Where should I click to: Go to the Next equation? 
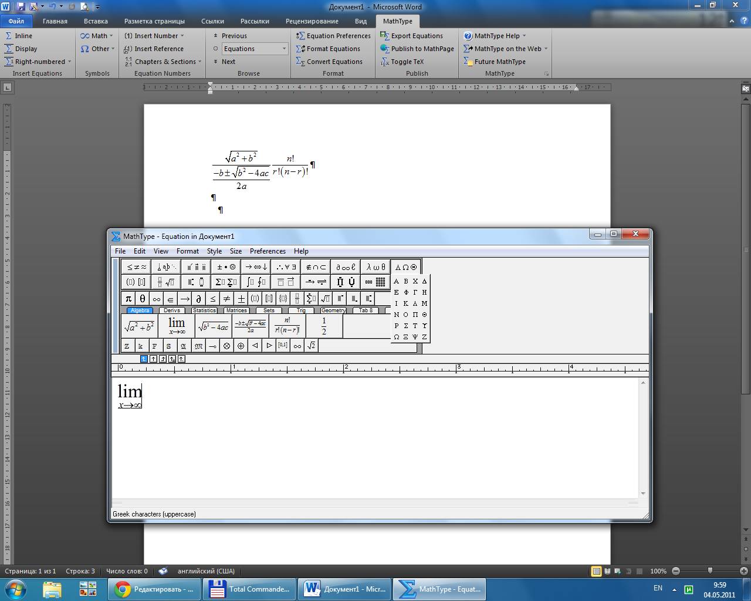pyautogui.click(x=224, y=62)
